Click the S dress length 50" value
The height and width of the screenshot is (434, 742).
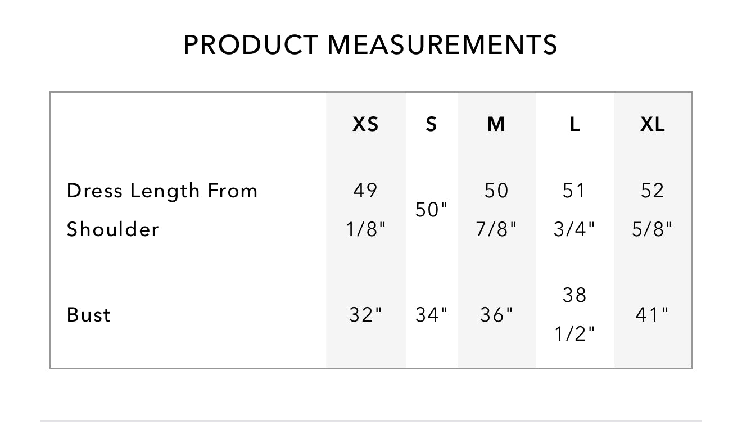tap(431, 210)
